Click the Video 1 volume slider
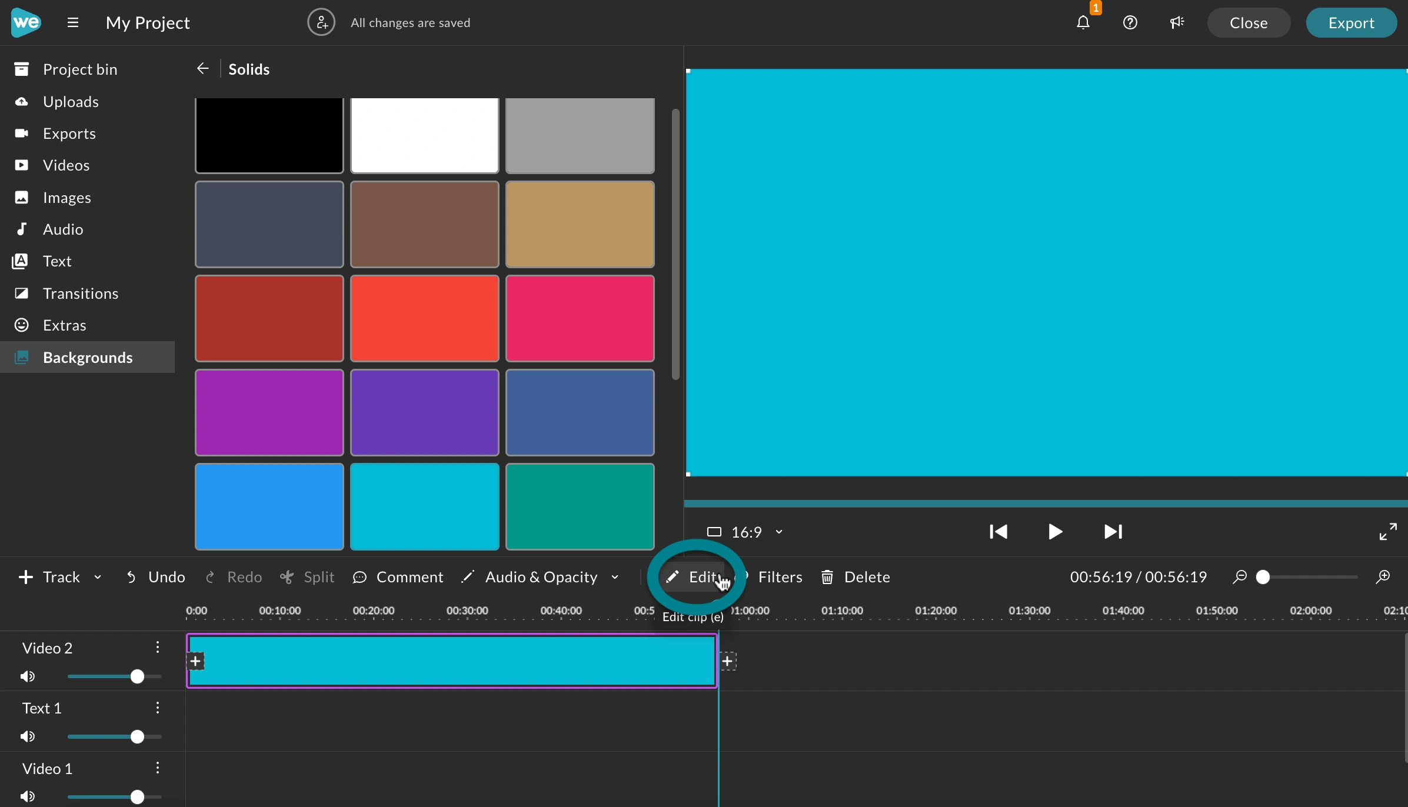This screenshot has width=1408, height=807. (x=114, y=796)
